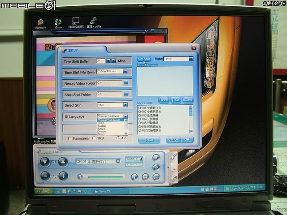The width and height of the screenshot is (287, 215).
Task: Click the TV monitor icon beside CH 01
Action: pos(118,161)
